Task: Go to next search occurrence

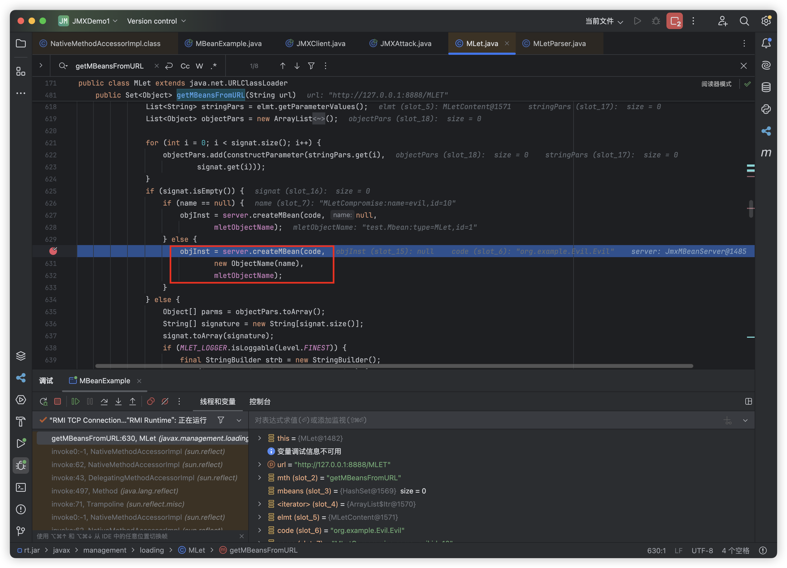Action: [297, 66]
